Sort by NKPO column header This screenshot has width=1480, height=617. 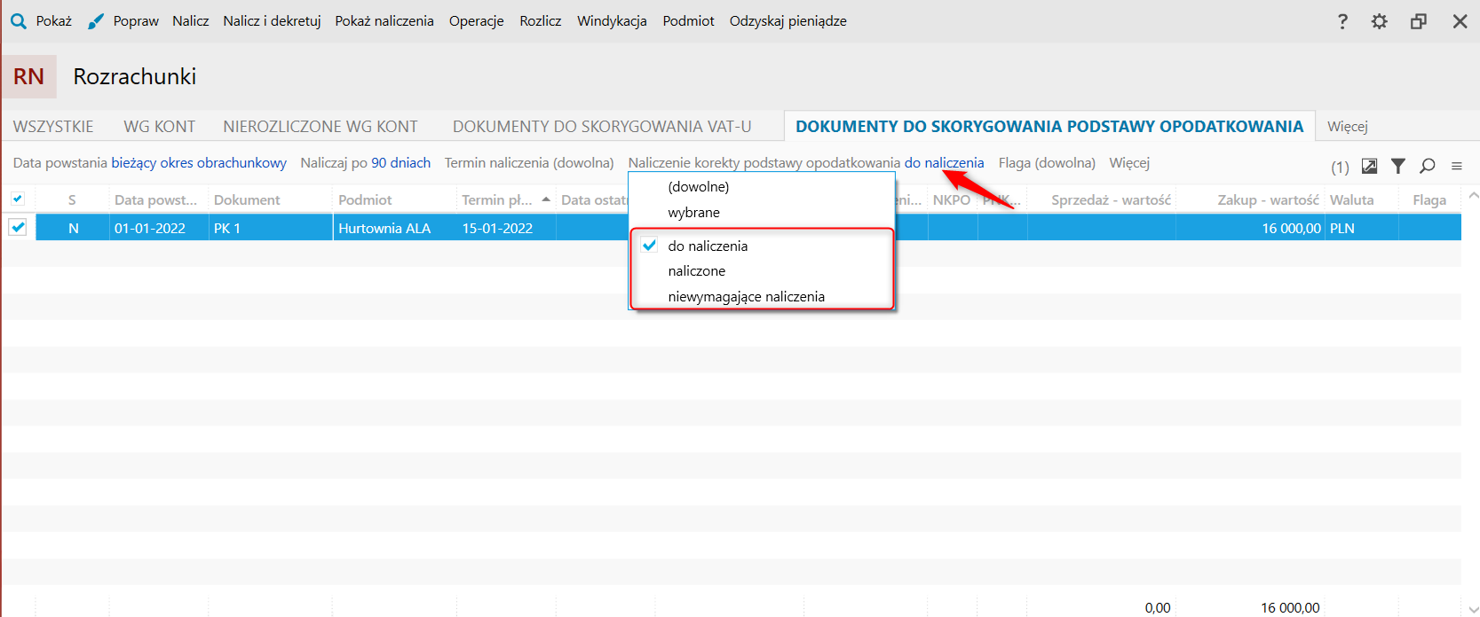[x=952, y=199]
